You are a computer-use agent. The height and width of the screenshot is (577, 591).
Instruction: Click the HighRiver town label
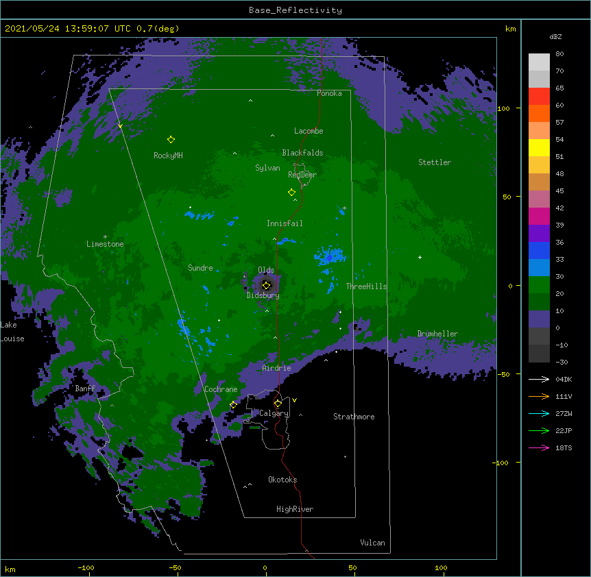[x=295, y=509]
